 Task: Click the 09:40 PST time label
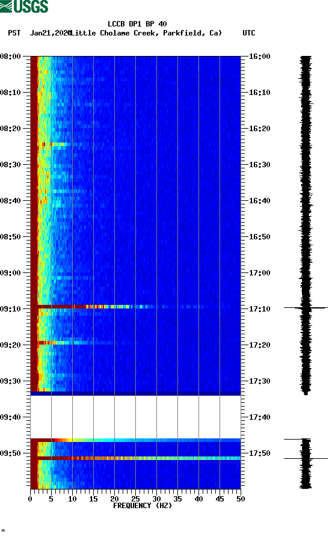tap(10, 417)
